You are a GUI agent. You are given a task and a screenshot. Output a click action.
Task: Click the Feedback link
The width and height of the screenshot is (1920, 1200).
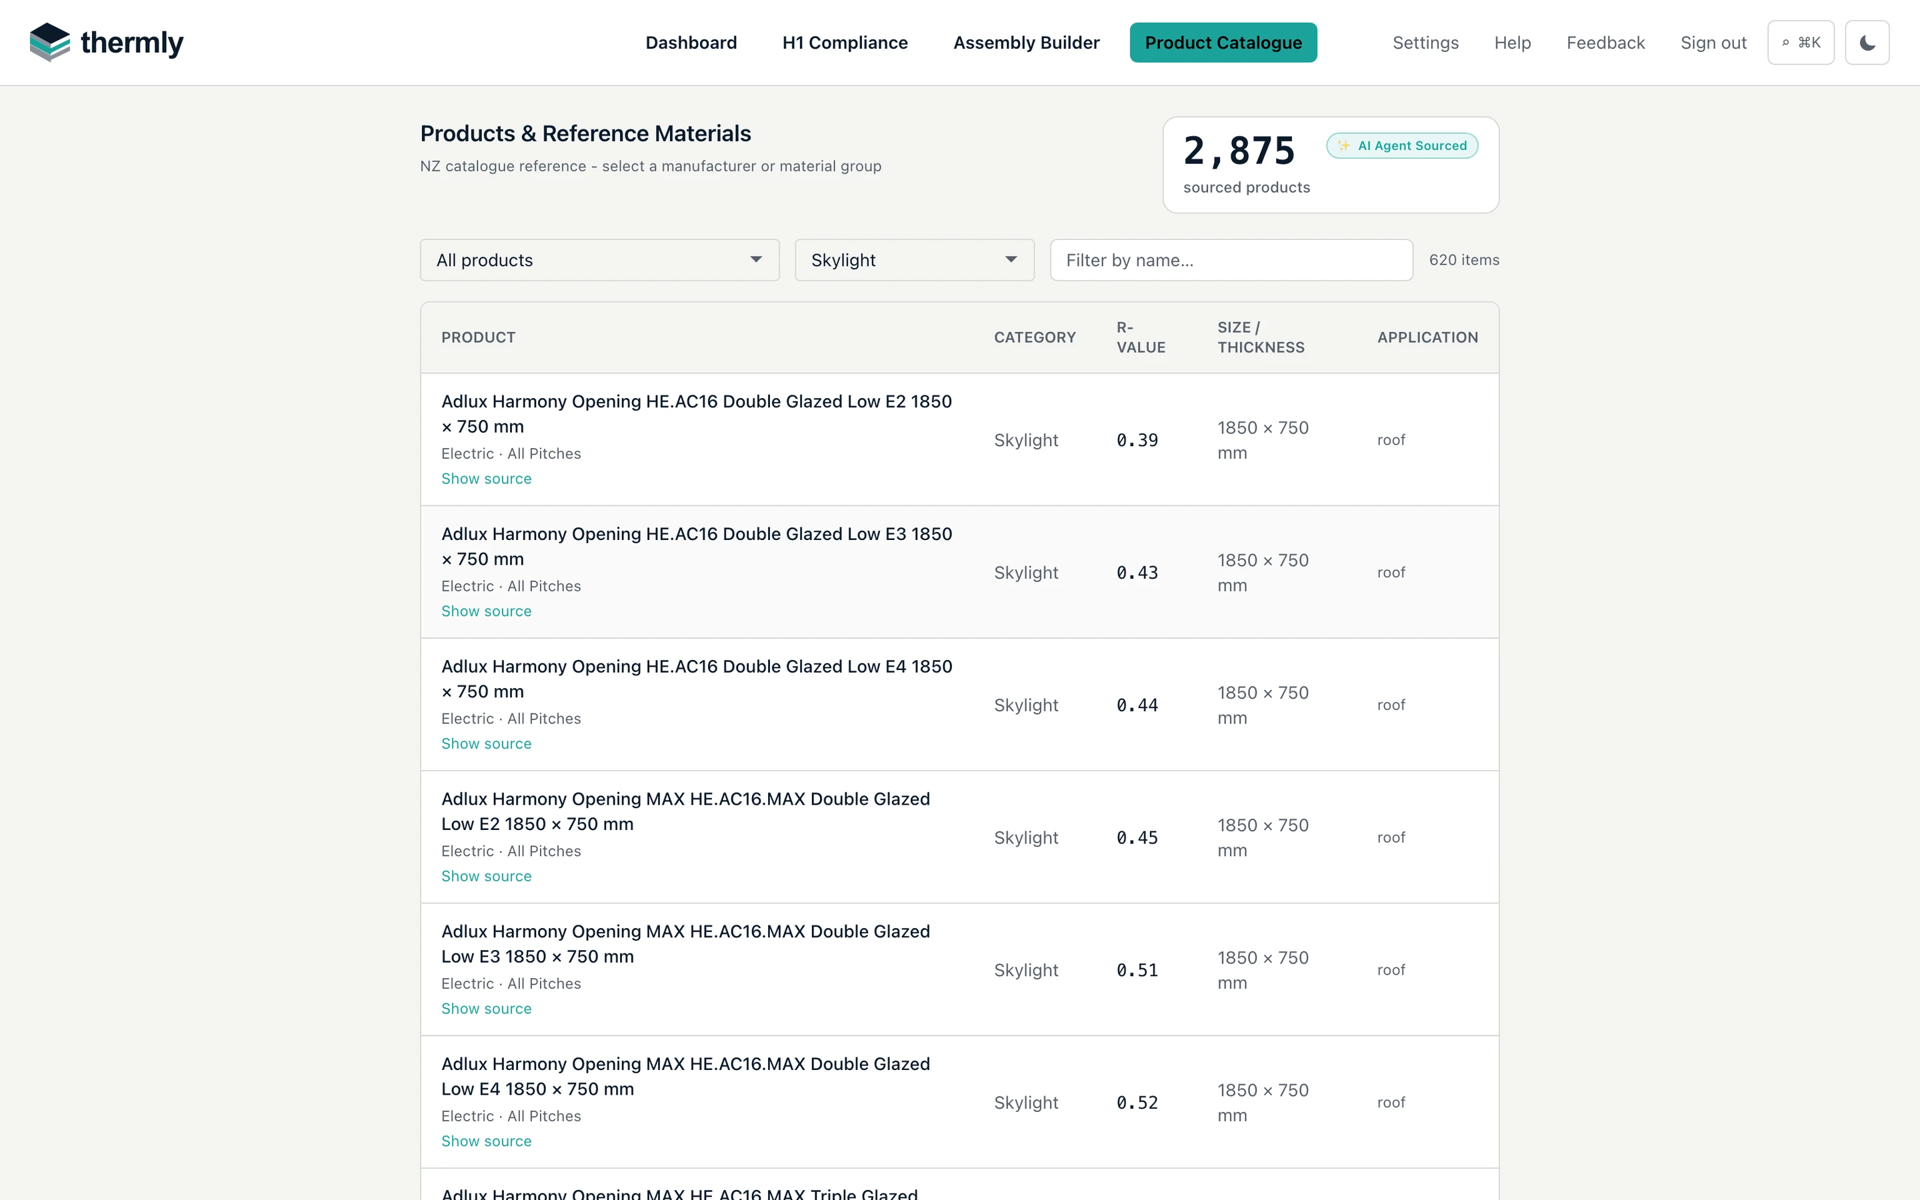[1605, 43]
